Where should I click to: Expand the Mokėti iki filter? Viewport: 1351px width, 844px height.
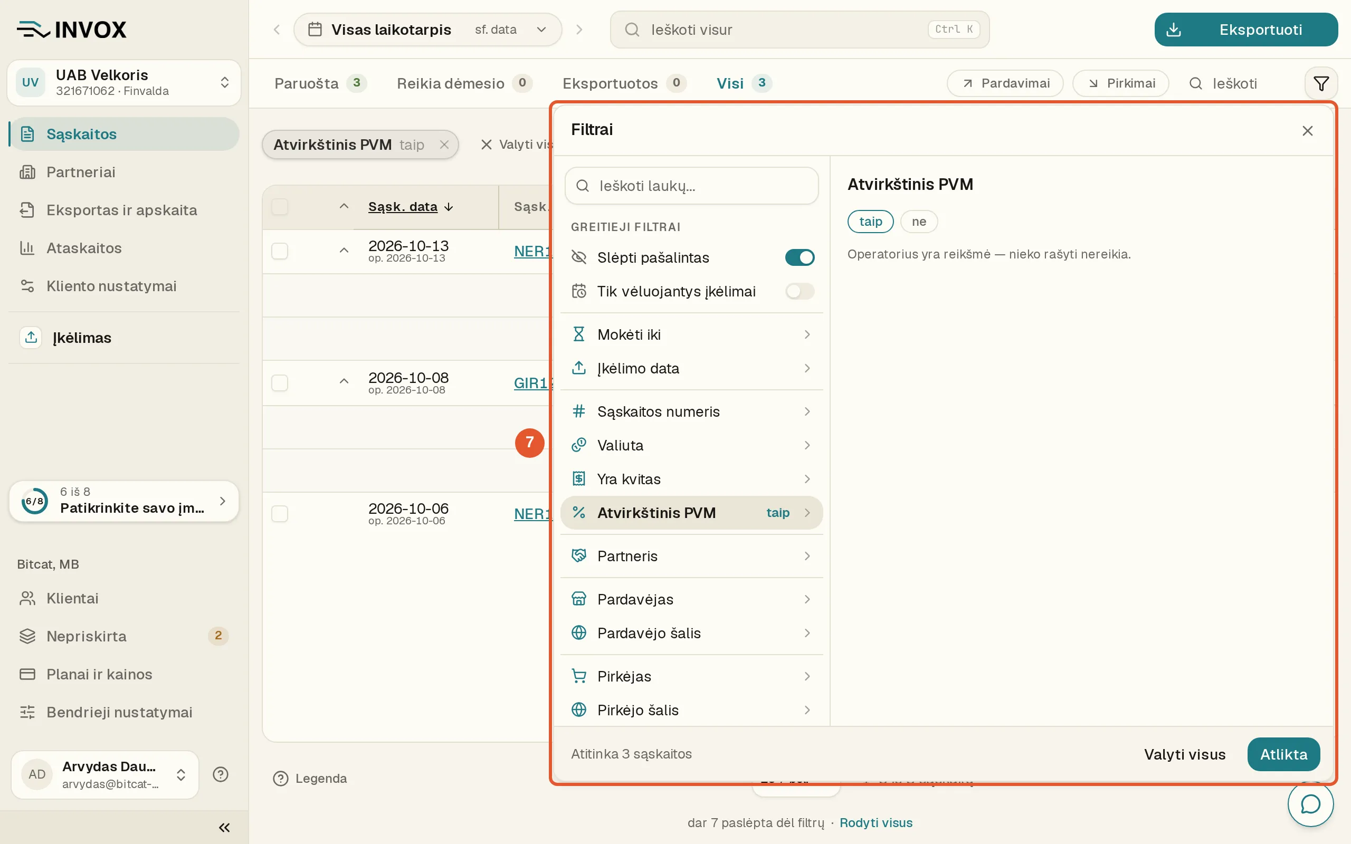(691, 334)
